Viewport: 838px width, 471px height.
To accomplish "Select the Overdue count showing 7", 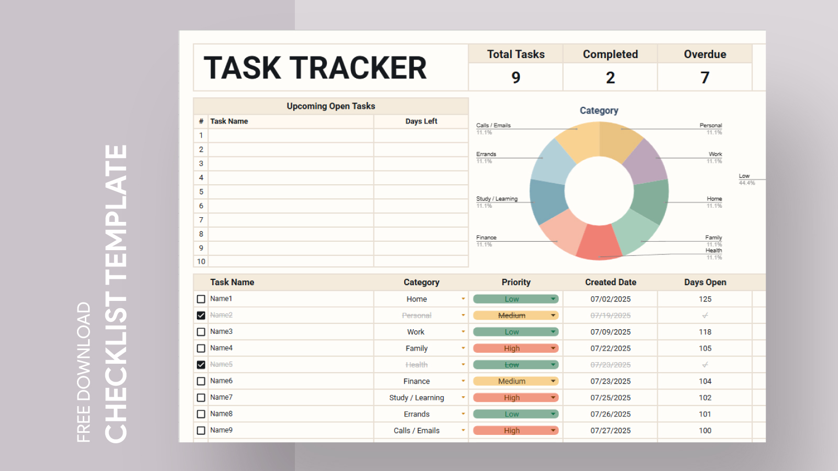I will [x=704, y=77].
